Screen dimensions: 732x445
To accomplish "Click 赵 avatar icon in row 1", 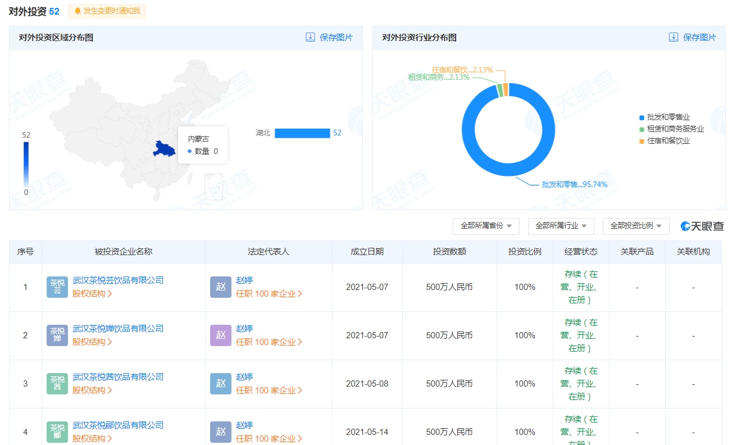I will pos(221,287).
